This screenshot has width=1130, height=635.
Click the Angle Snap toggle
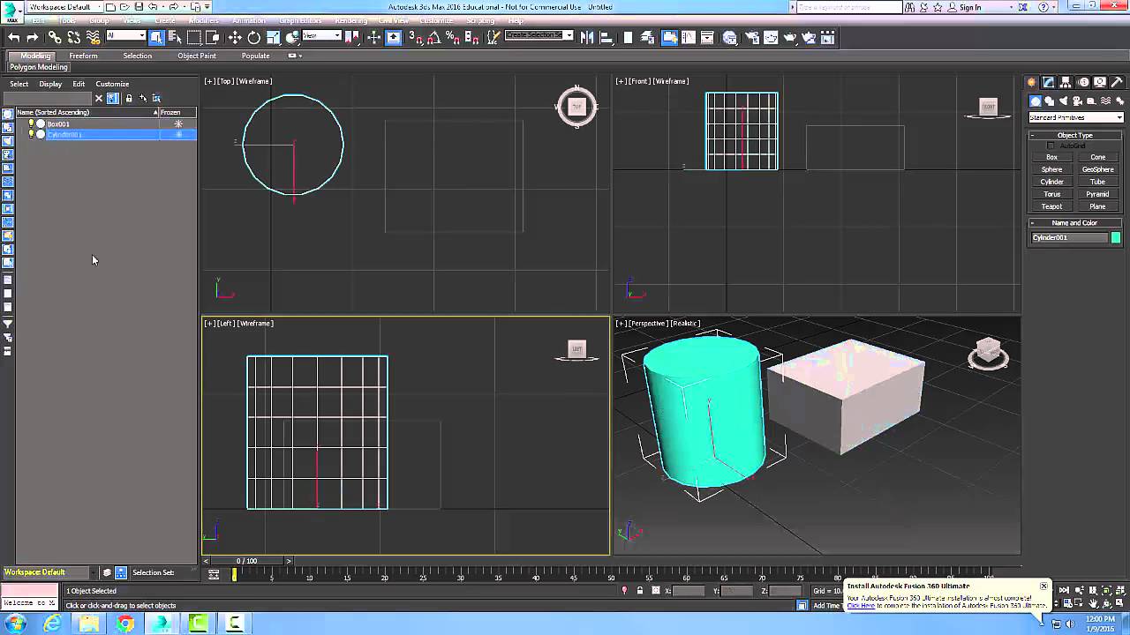tap(433, 37)
